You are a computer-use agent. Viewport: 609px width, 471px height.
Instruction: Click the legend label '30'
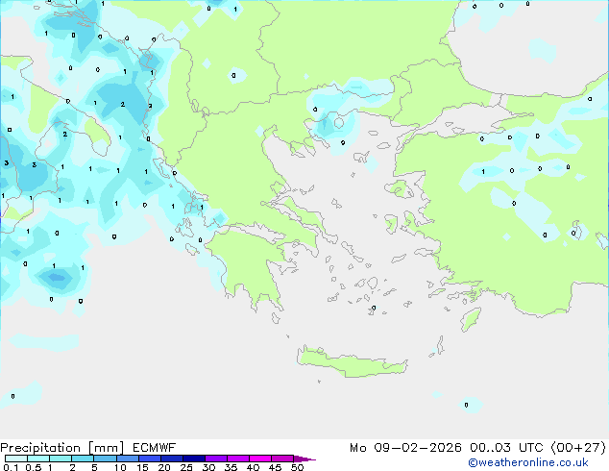tap(208, 467)
